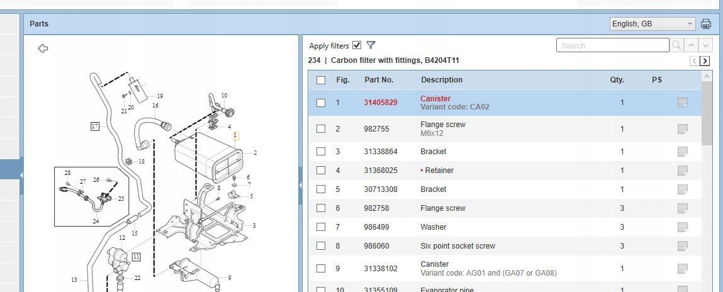Sort by Qty. column header
The height and width of the screenshot is (292, 723).
point(617,80)
